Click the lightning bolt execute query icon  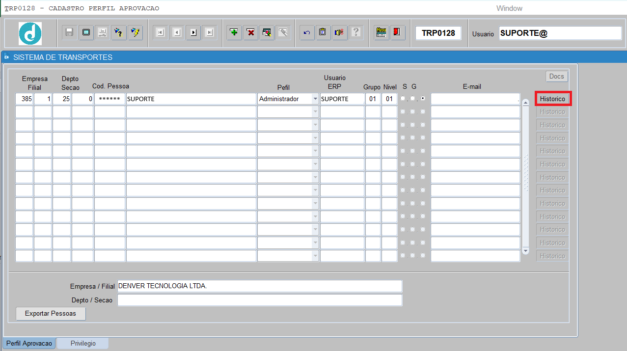135,32
